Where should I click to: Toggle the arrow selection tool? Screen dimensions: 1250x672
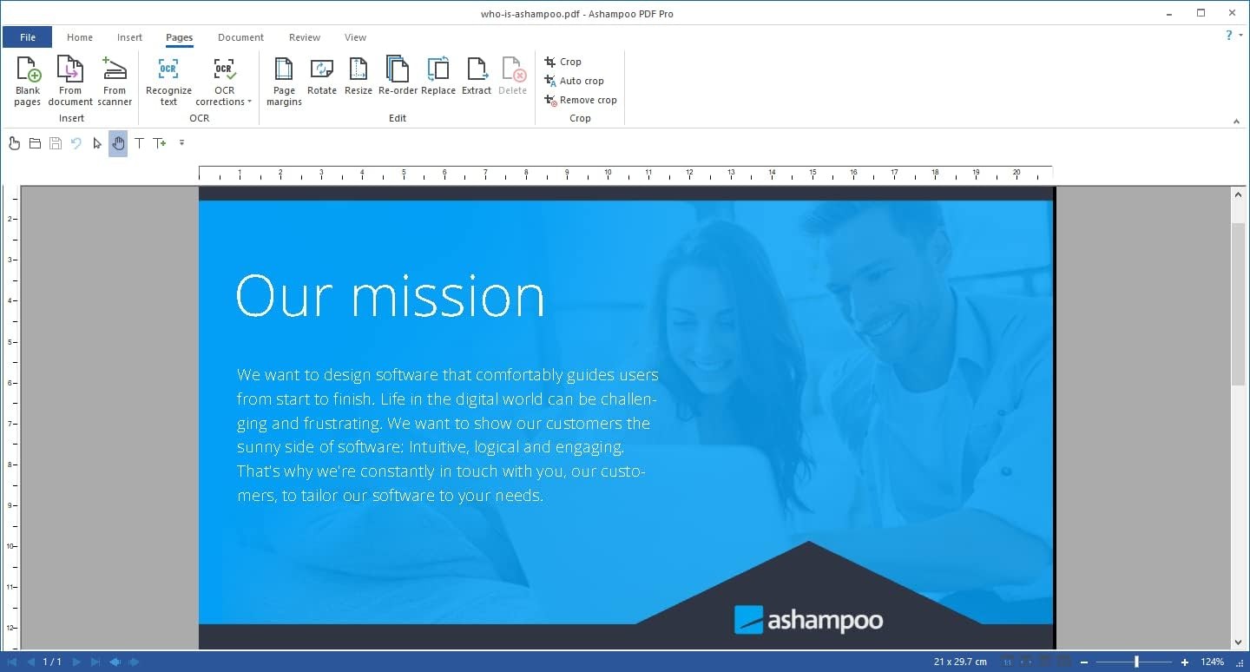tap(97, 143)
